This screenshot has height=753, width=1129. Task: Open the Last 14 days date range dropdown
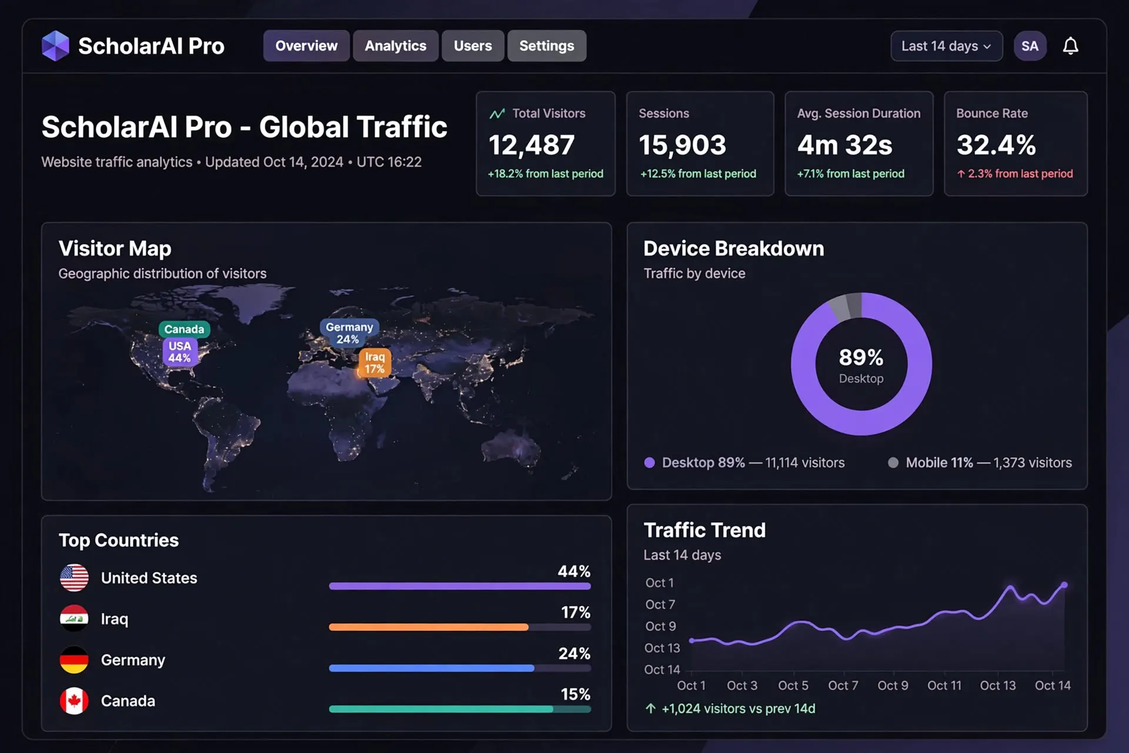(946, 46)
